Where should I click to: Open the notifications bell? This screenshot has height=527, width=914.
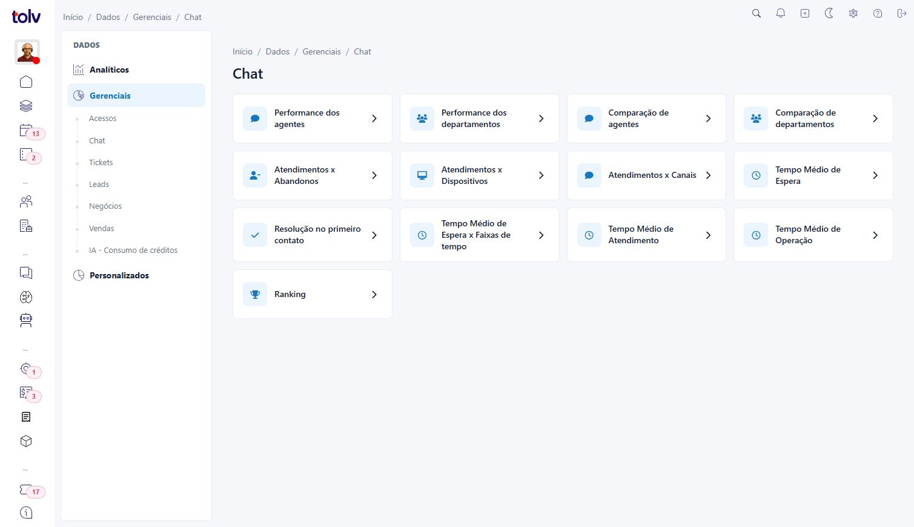point(780,13)
